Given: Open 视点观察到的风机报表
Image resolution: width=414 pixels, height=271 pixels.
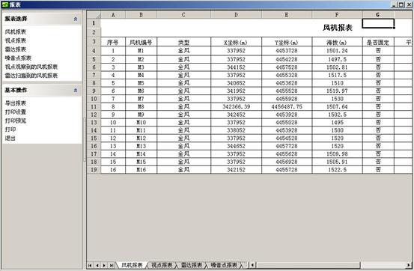Looking at the screenshot, I should point(31,67).
